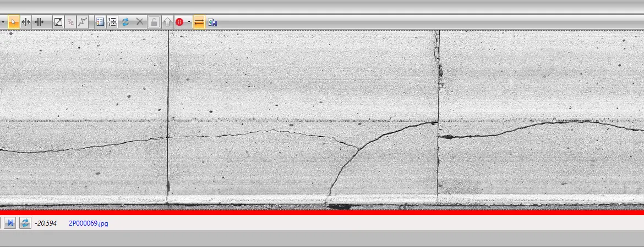Click the red circle dots button
The width and height of the screenshot is (644, 247).
point(179,22)
